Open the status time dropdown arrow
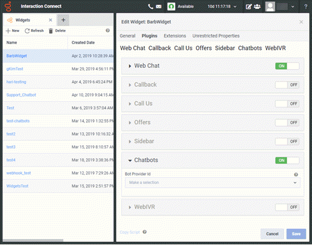The width and height of the screenshot is (312, 245). coord(235,7)
